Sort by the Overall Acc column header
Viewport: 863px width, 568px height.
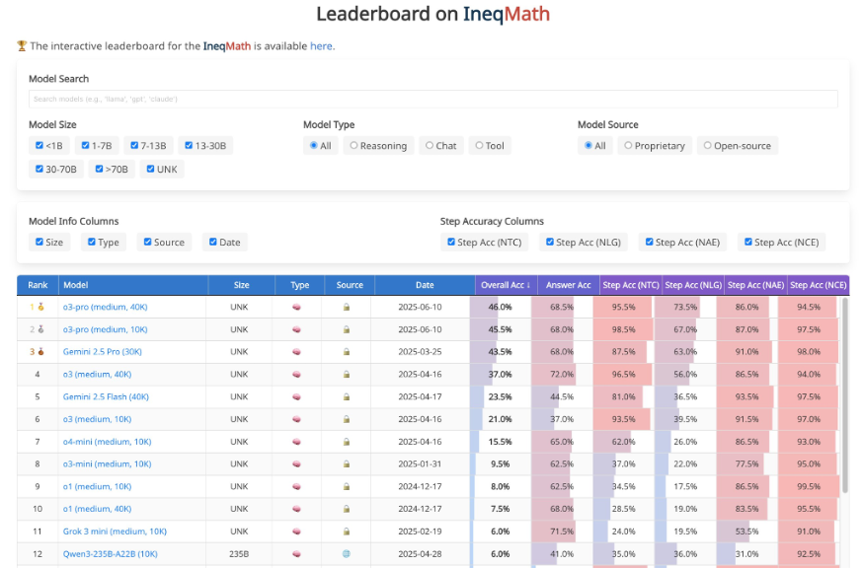coord(507,285)
